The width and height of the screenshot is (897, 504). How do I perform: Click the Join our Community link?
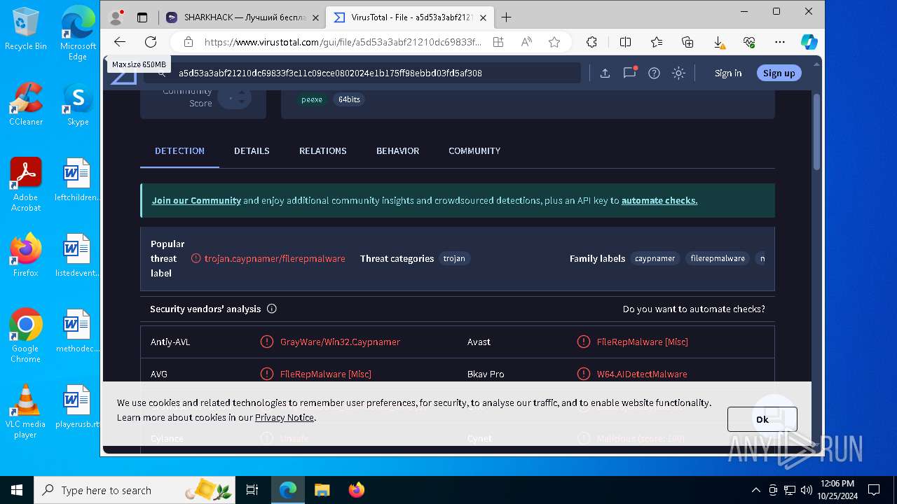[196, 200]
